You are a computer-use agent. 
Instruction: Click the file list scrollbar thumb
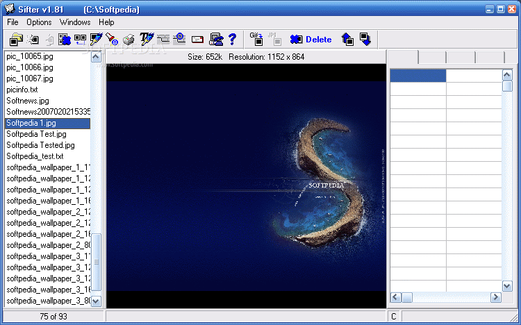[96, 262]
